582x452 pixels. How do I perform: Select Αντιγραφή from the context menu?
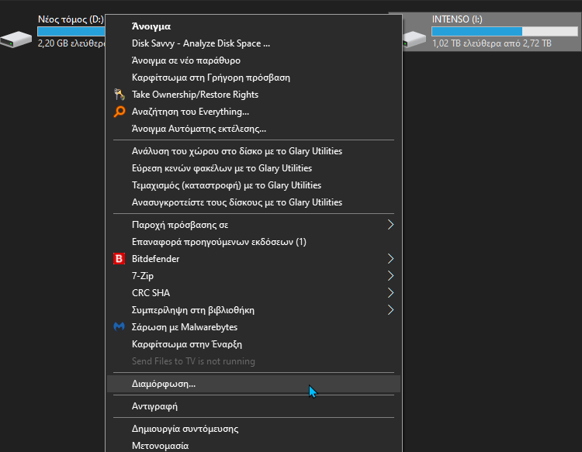pos(254,406)
